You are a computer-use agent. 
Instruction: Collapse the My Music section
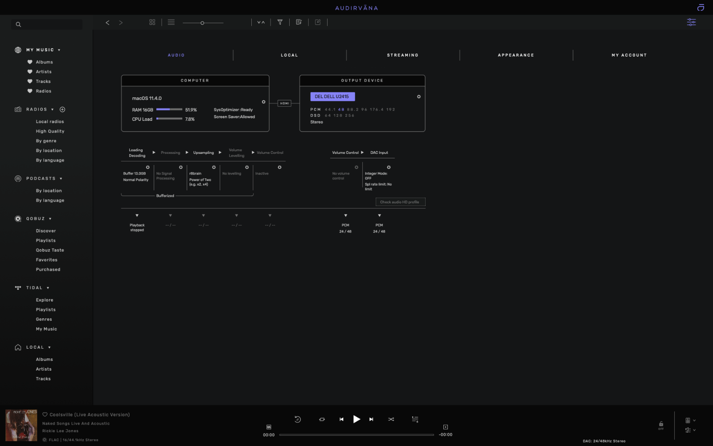59,50
